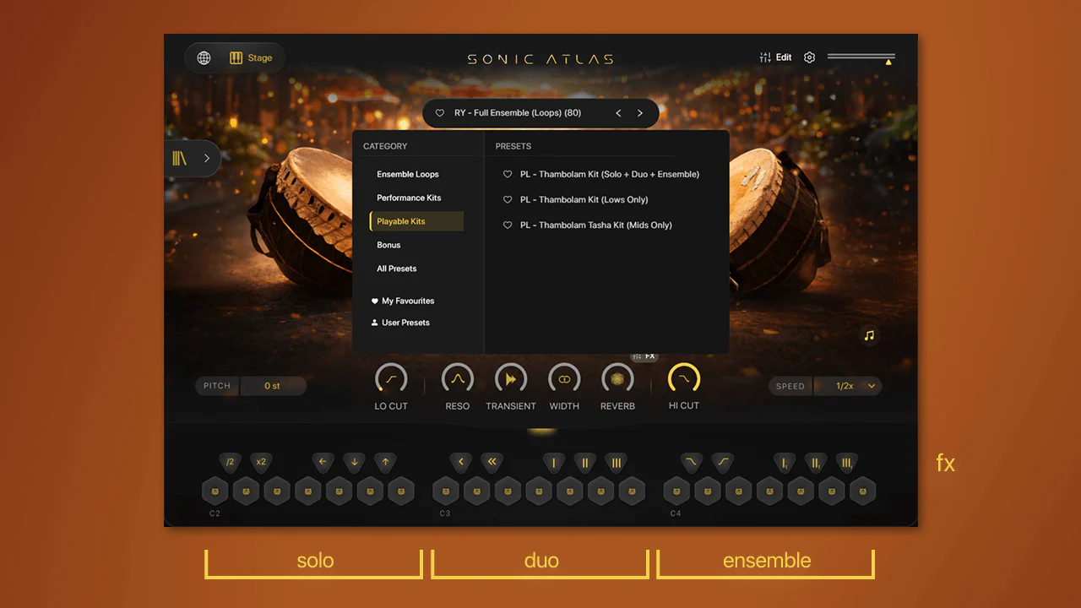
Task: Switch to Stage view
Action: [x=251, y=58]
